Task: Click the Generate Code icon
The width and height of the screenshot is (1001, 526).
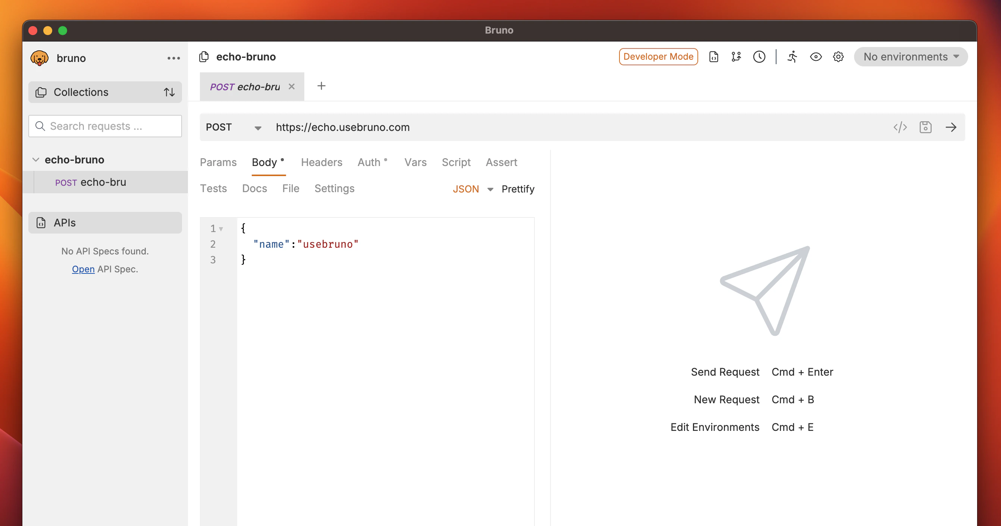Action: (900, 127)
